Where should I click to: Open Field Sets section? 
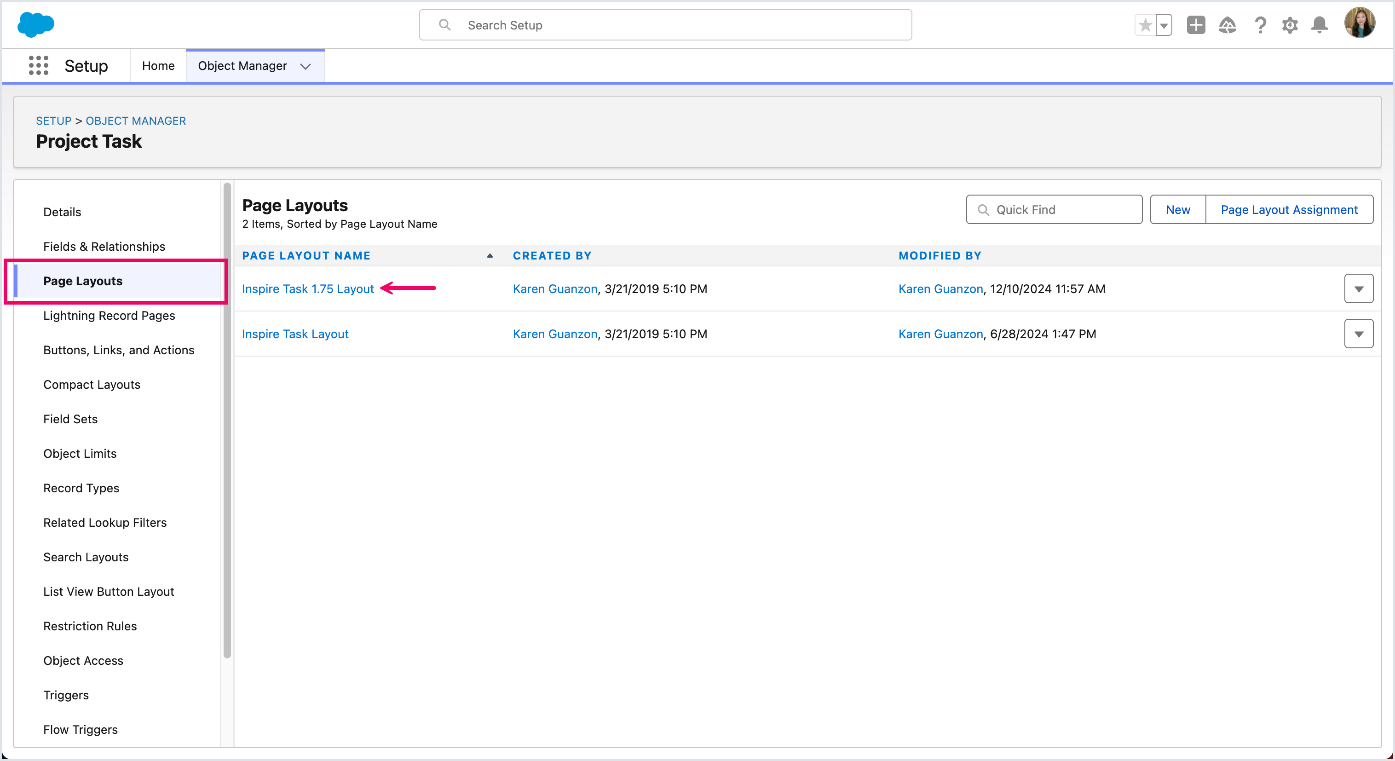tap(70, 419)
